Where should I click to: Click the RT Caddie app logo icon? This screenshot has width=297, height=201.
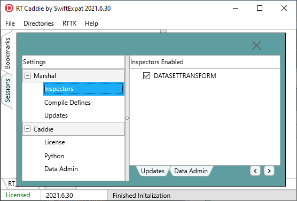tap(9, 9)
